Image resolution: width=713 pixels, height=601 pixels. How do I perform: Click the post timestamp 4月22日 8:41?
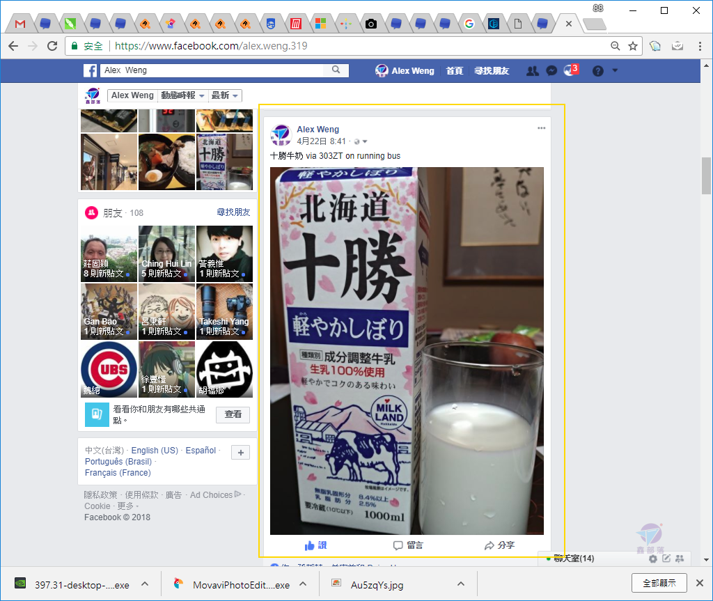click(x=322, y=141)
